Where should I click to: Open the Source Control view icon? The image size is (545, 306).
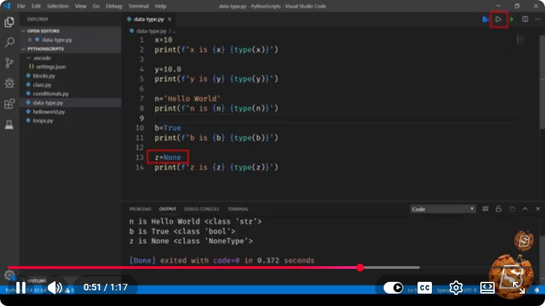point(9,63)
